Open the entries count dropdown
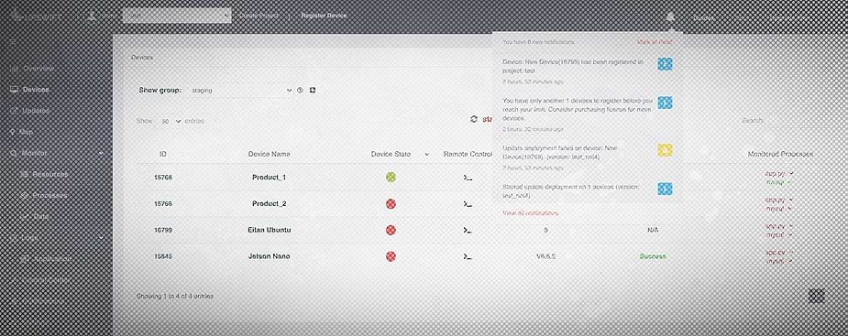The height and width of the screenshot is (336, 848). (x=170, y=122)
